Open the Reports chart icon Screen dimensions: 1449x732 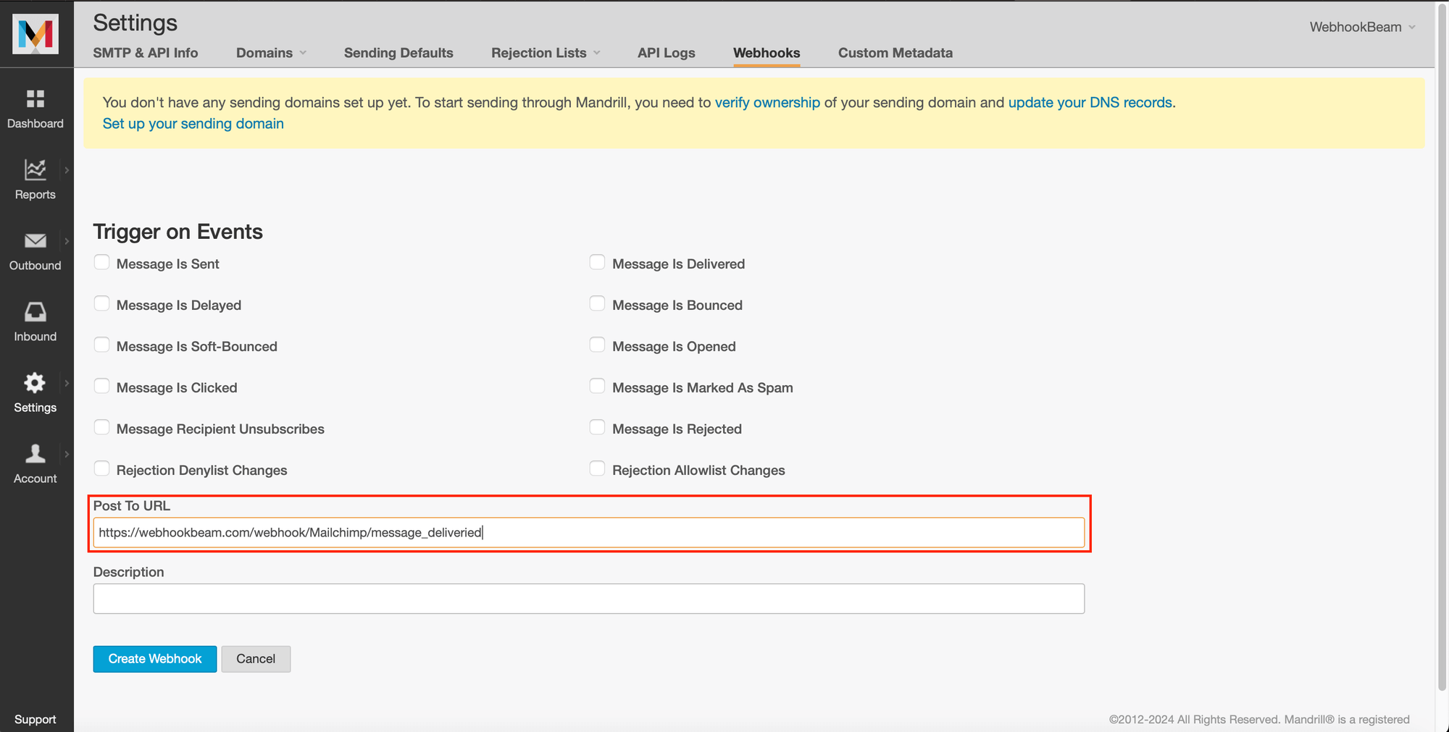click(x=35, y=169)
